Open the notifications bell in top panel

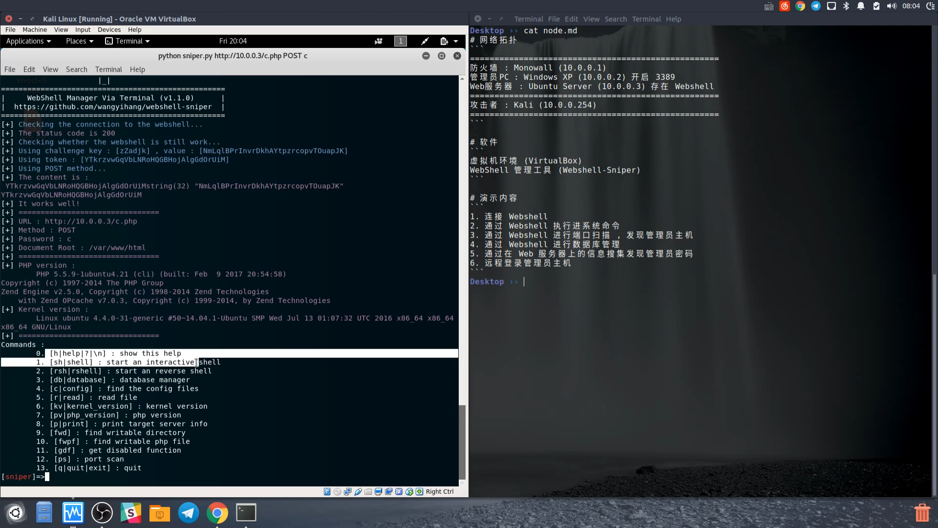point(861,6)
